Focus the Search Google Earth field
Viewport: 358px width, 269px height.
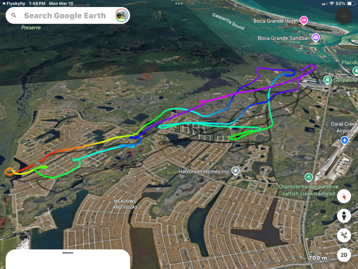[x=68, y=15]
